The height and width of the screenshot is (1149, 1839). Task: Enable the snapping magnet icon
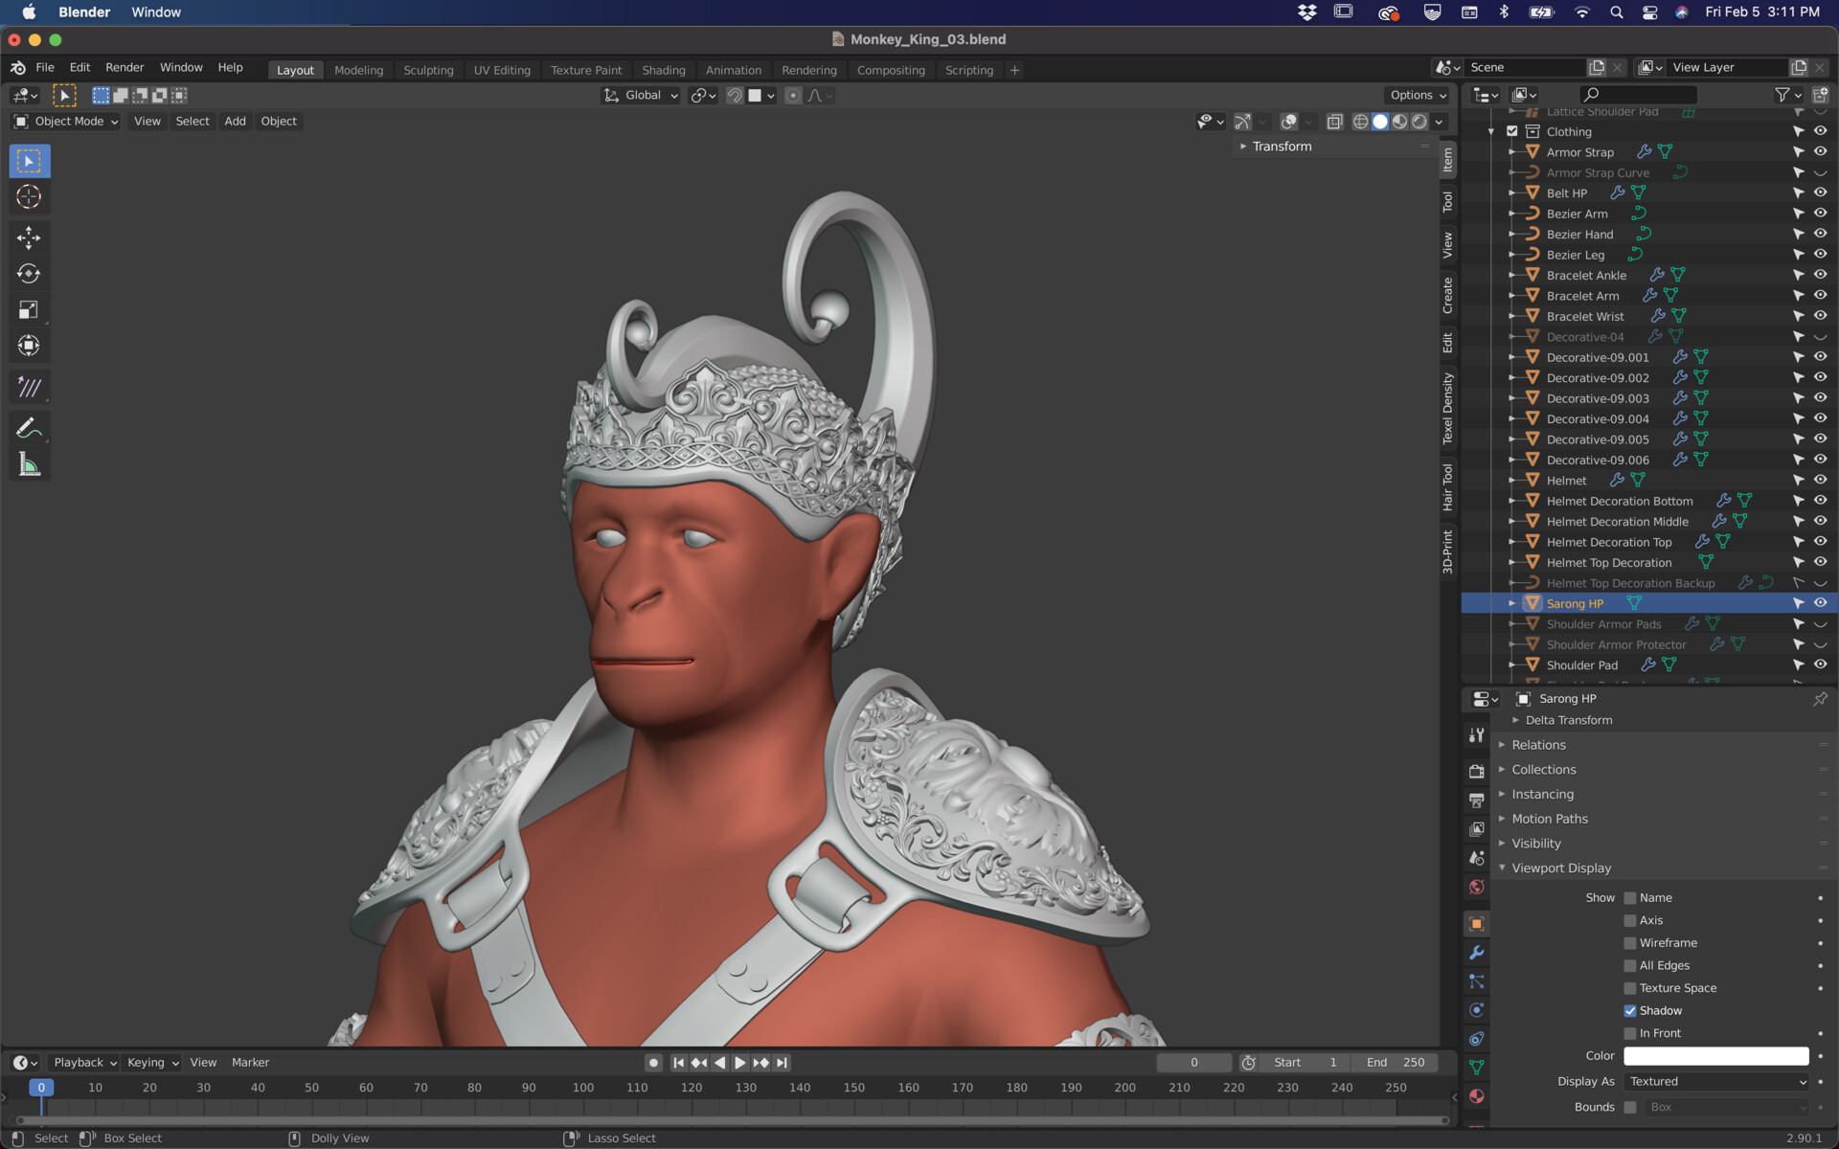coord(734,95)
